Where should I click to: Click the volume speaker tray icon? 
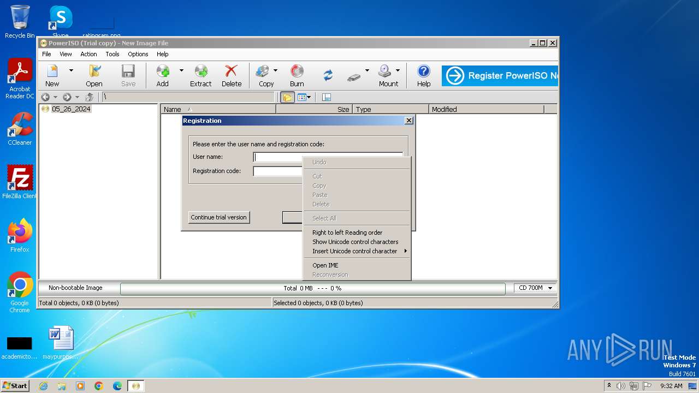[621, 386]
